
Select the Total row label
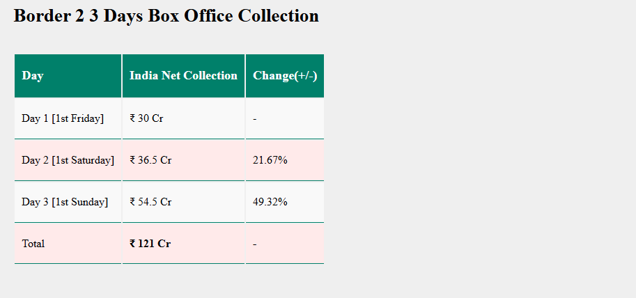[x=33, y=244]
